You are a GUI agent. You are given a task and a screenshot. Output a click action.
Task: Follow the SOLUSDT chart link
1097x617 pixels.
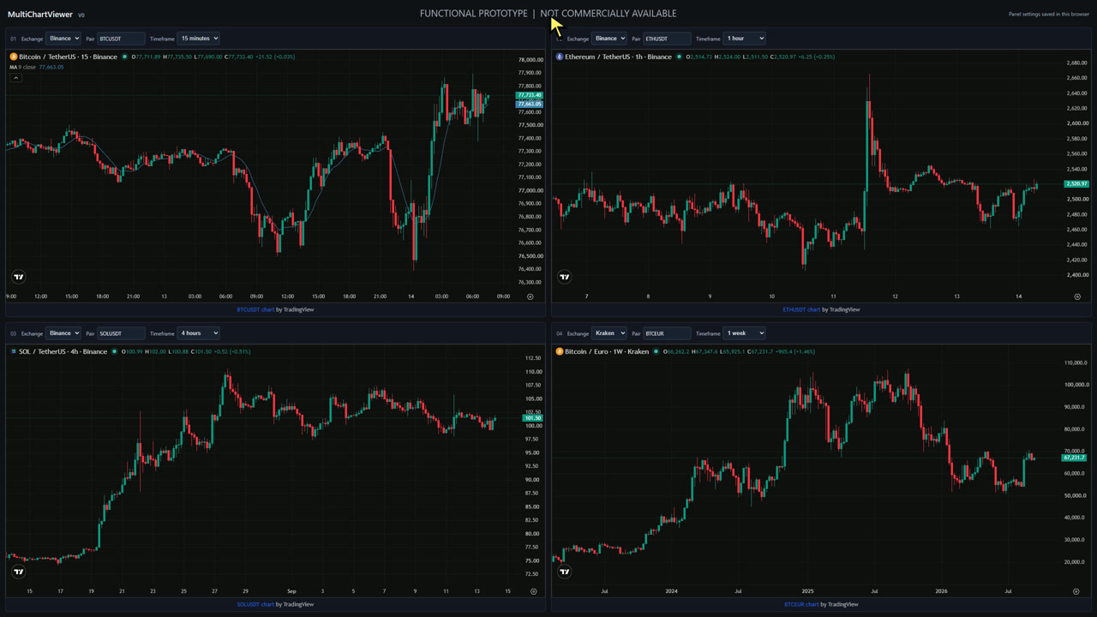(255, 604)
